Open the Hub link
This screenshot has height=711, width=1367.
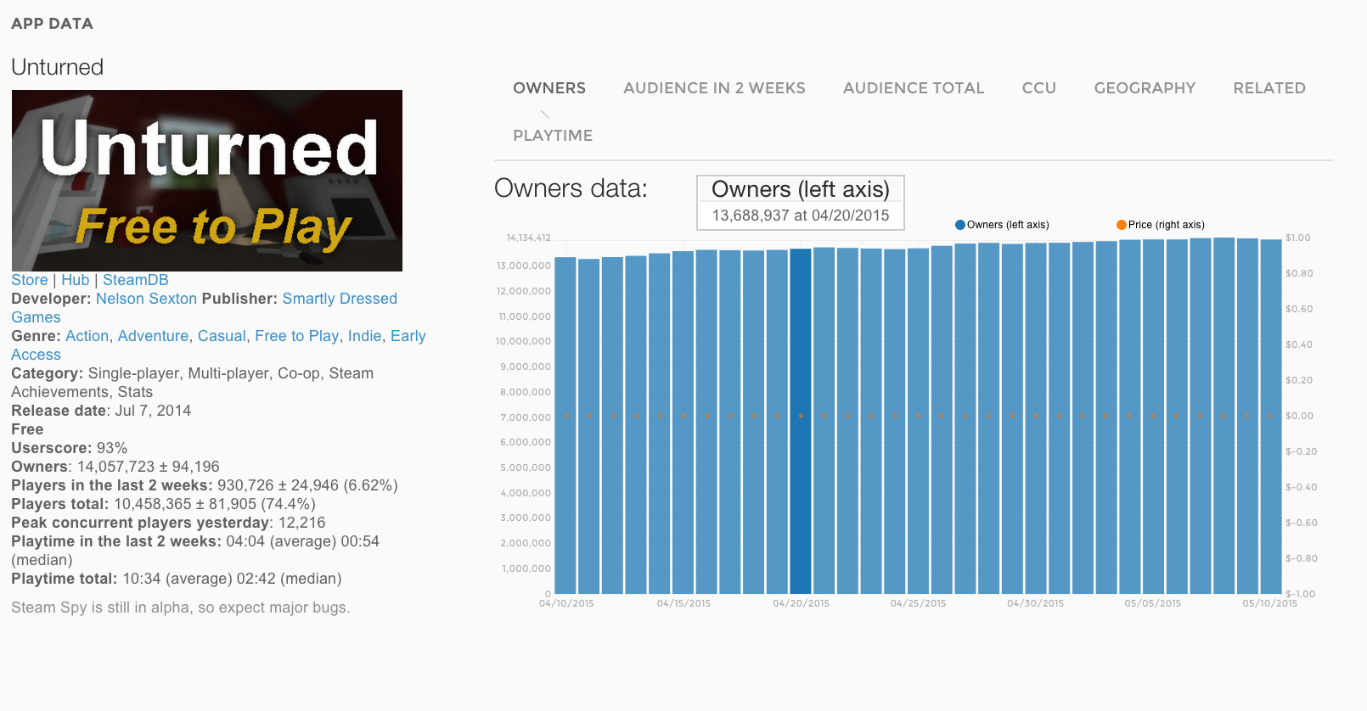click(x=75, y=280)
